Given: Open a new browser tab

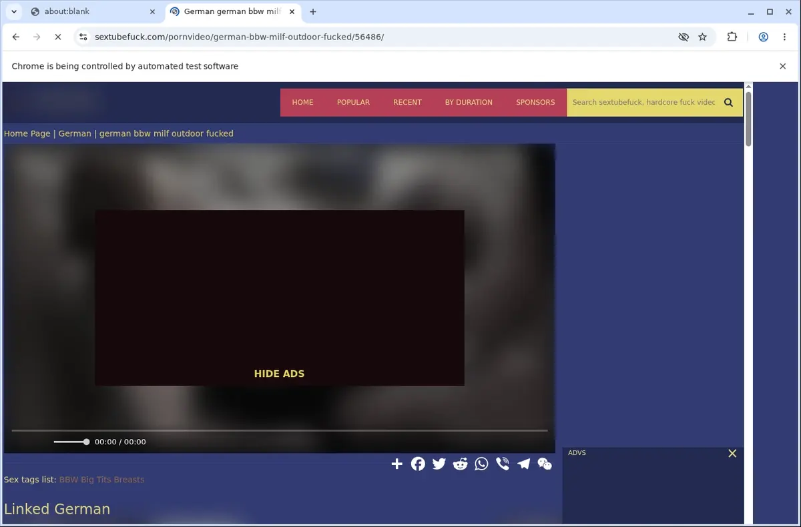Looking at the screenshot, I should pos(313,11).
